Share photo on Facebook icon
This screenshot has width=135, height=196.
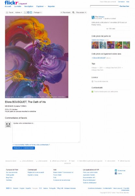(x=28, y=12)
